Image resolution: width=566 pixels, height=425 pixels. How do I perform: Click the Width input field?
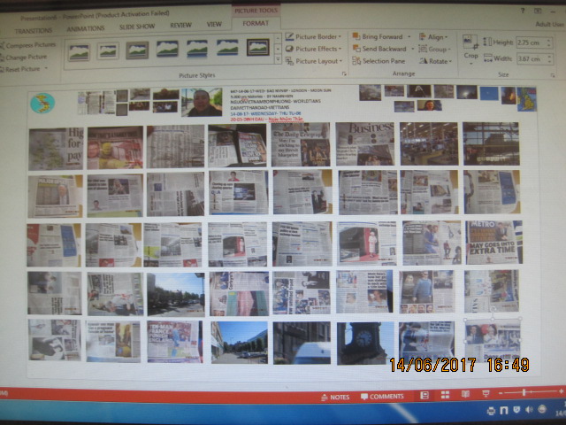tap(531, 58)
